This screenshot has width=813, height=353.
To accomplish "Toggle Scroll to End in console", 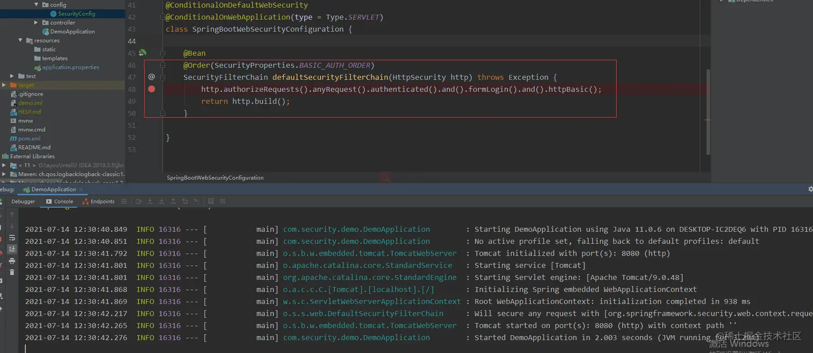I will click(12, 249).
